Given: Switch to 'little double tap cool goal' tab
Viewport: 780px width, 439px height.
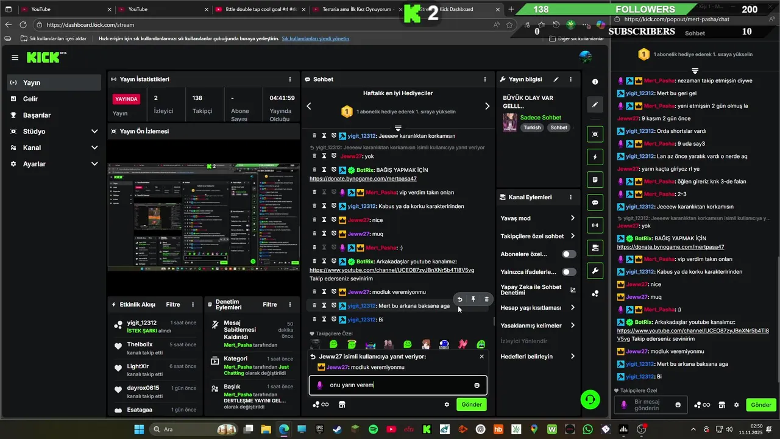Looking at the screenshot, I should click(260, 9).
